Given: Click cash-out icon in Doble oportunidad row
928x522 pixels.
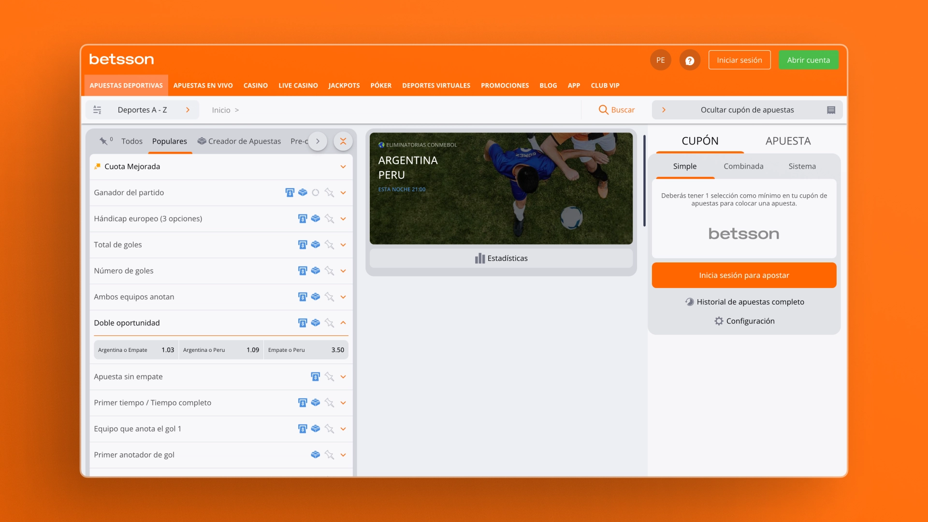Looking at the screenshot, I should click(x=303, y=323).
